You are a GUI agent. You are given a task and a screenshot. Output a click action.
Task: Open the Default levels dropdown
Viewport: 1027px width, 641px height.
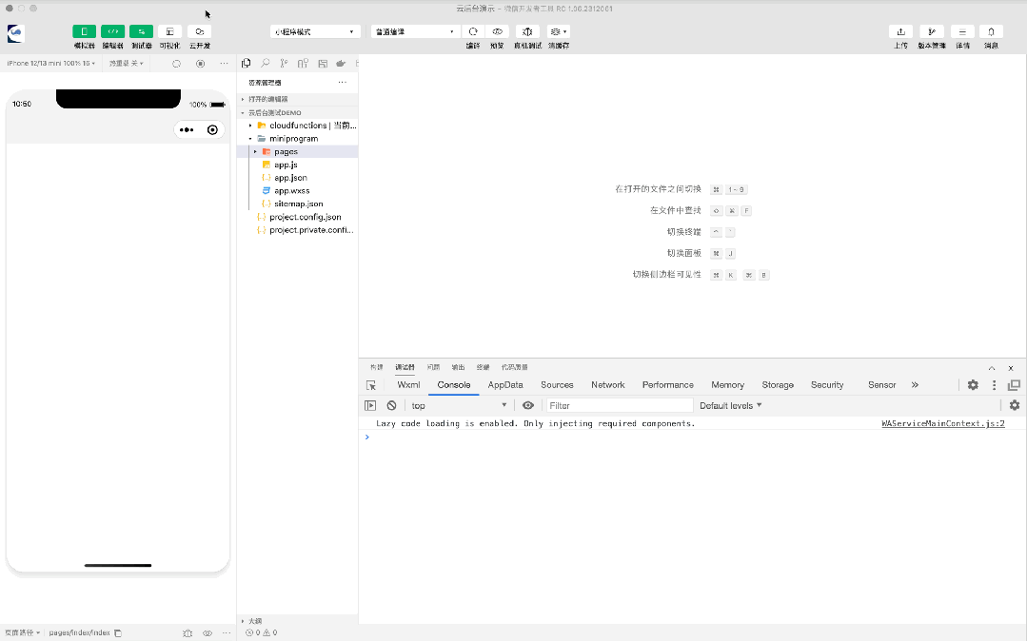(x=730, y=405)
